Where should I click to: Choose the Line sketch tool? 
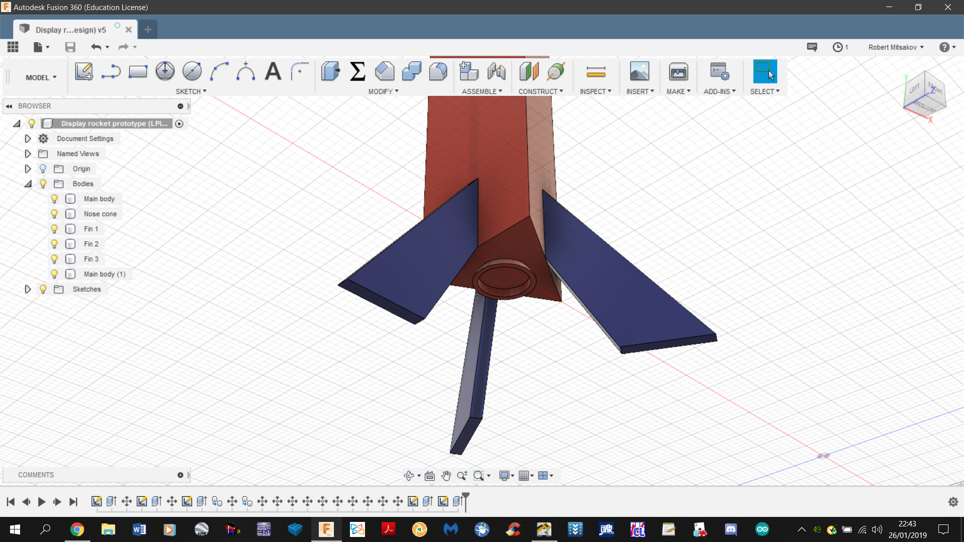[111, 72]
